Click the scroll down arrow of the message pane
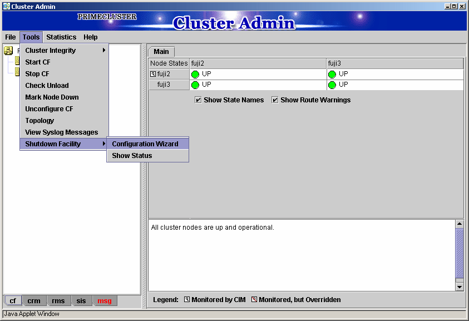Screen dimensions: 469x321 pos(460,287)
